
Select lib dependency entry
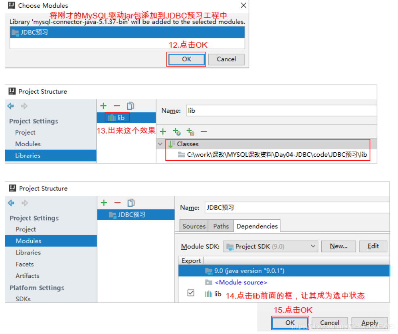213,294
